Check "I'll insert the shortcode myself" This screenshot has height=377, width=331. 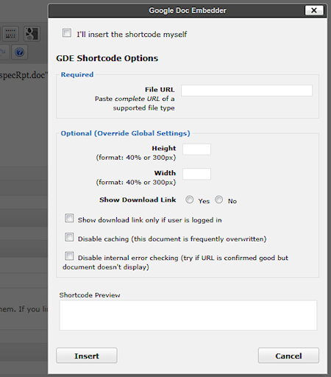coord(67,33)
